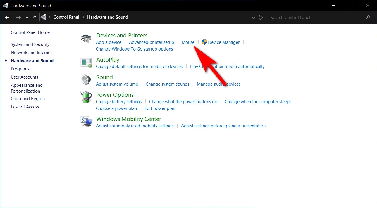
Task: Open the Devices and Printers heading
Action: 122,35
